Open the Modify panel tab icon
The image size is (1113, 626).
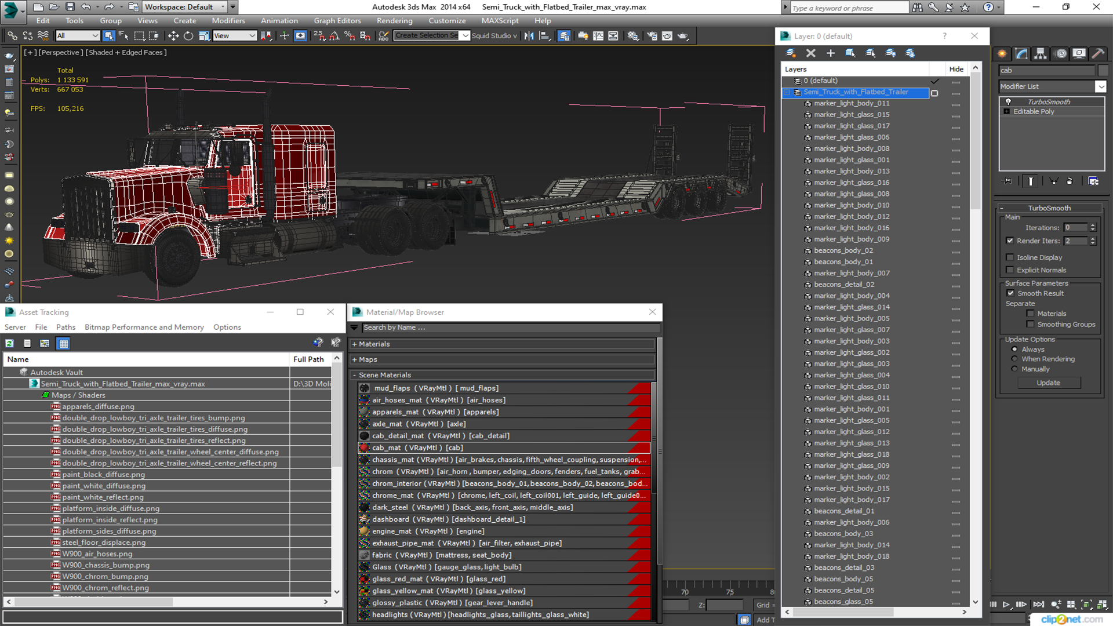tap(1021, 53)
